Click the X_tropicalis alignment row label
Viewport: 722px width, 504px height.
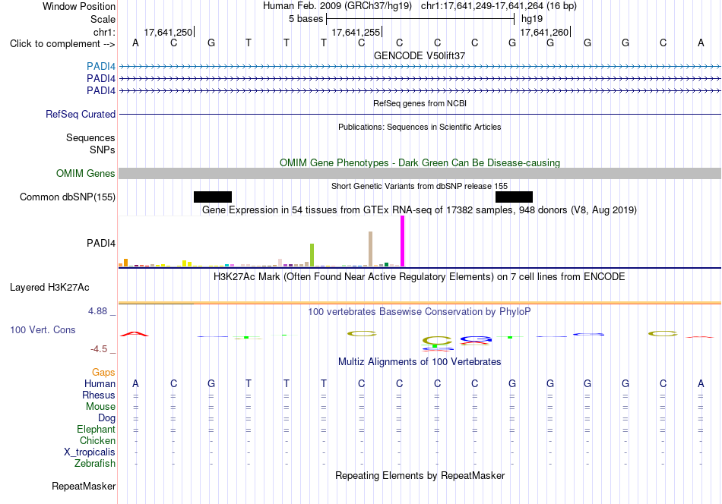click(90, 452)
